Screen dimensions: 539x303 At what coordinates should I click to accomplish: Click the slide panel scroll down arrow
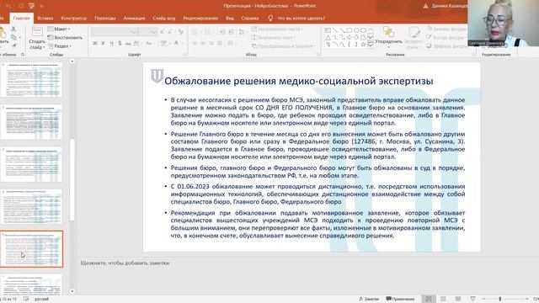click(72, 291)
